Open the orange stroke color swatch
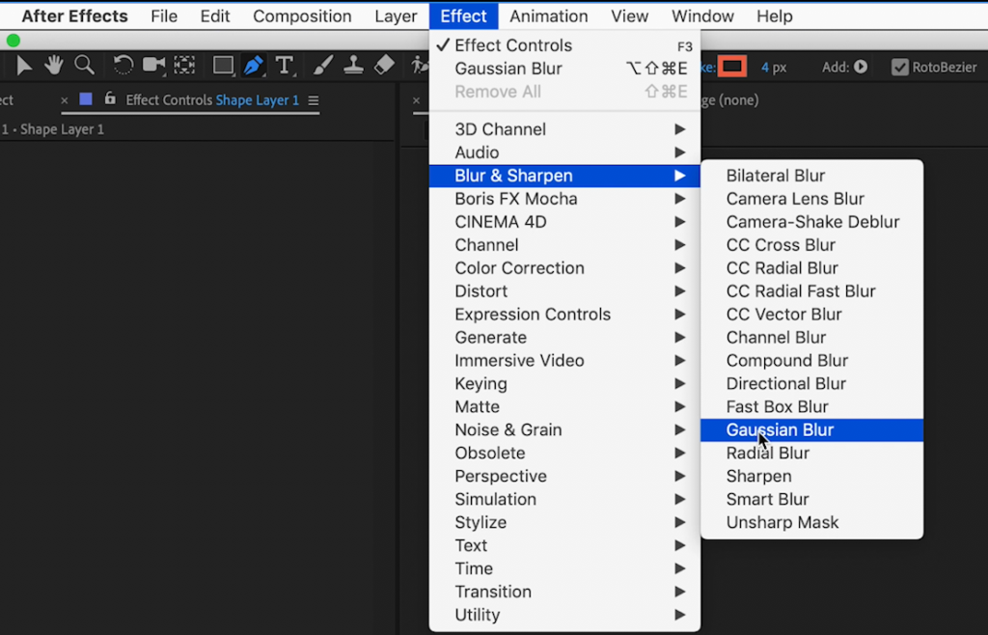This screenshot has width=988, height=635. tap(732, 67)
